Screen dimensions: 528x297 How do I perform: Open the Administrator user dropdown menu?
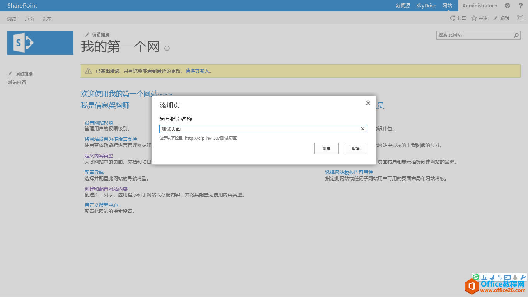[x=479, y=5]
